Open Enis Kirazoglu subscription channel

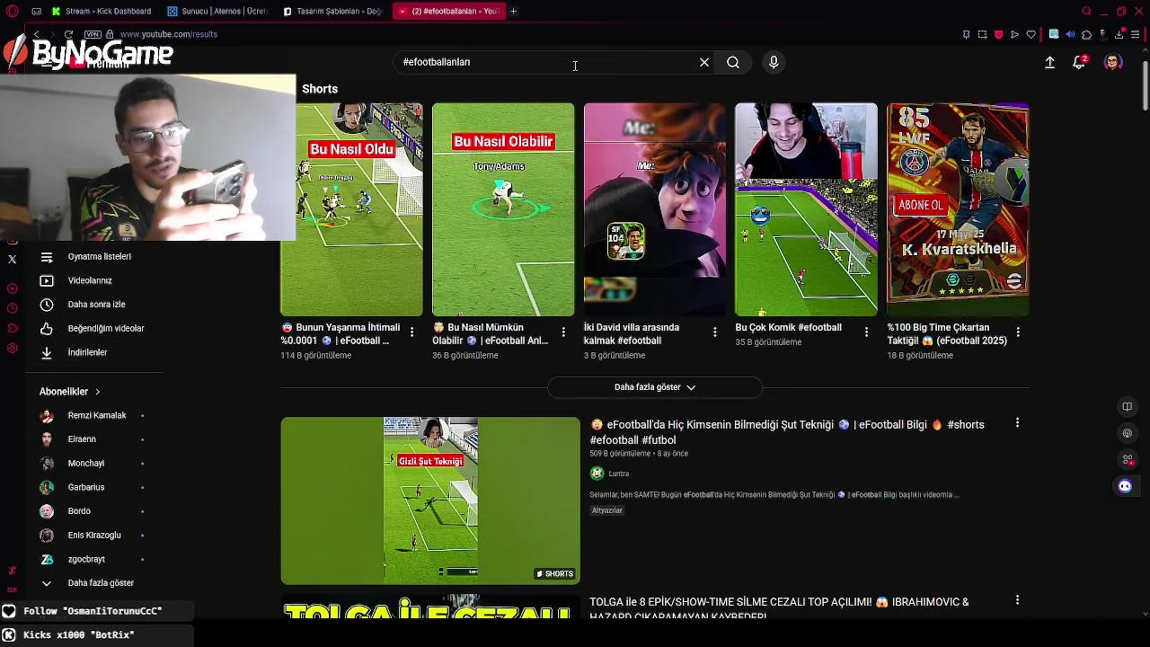click(x=93, y=535)
